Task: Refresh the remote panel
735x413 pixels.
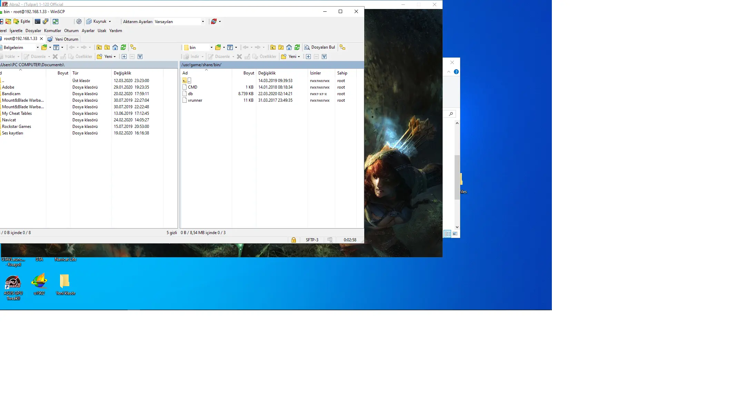Action: coord(297,47)
